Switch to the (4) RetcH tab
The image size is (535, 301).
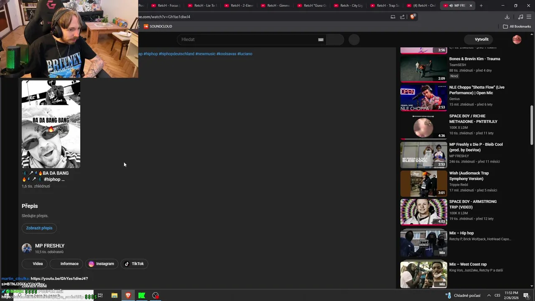pyautogui.click(x=420, y=5)
